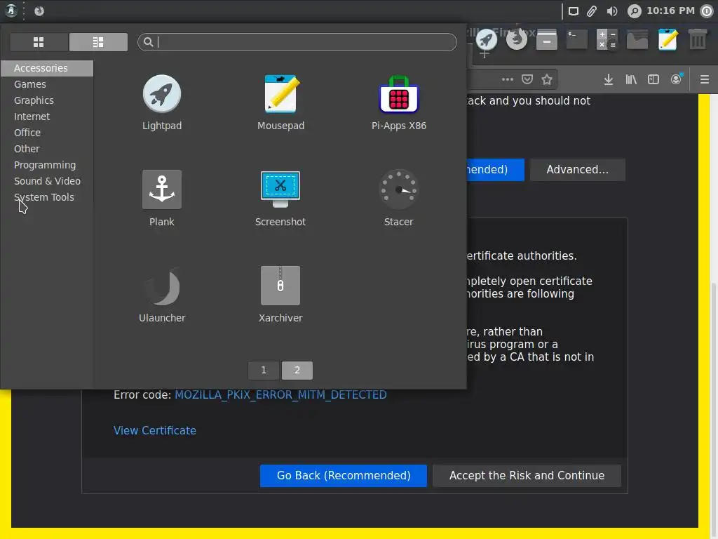This screenshot has height=539, width=718.
Task: Select the Office category
Action: pos(47,133)
